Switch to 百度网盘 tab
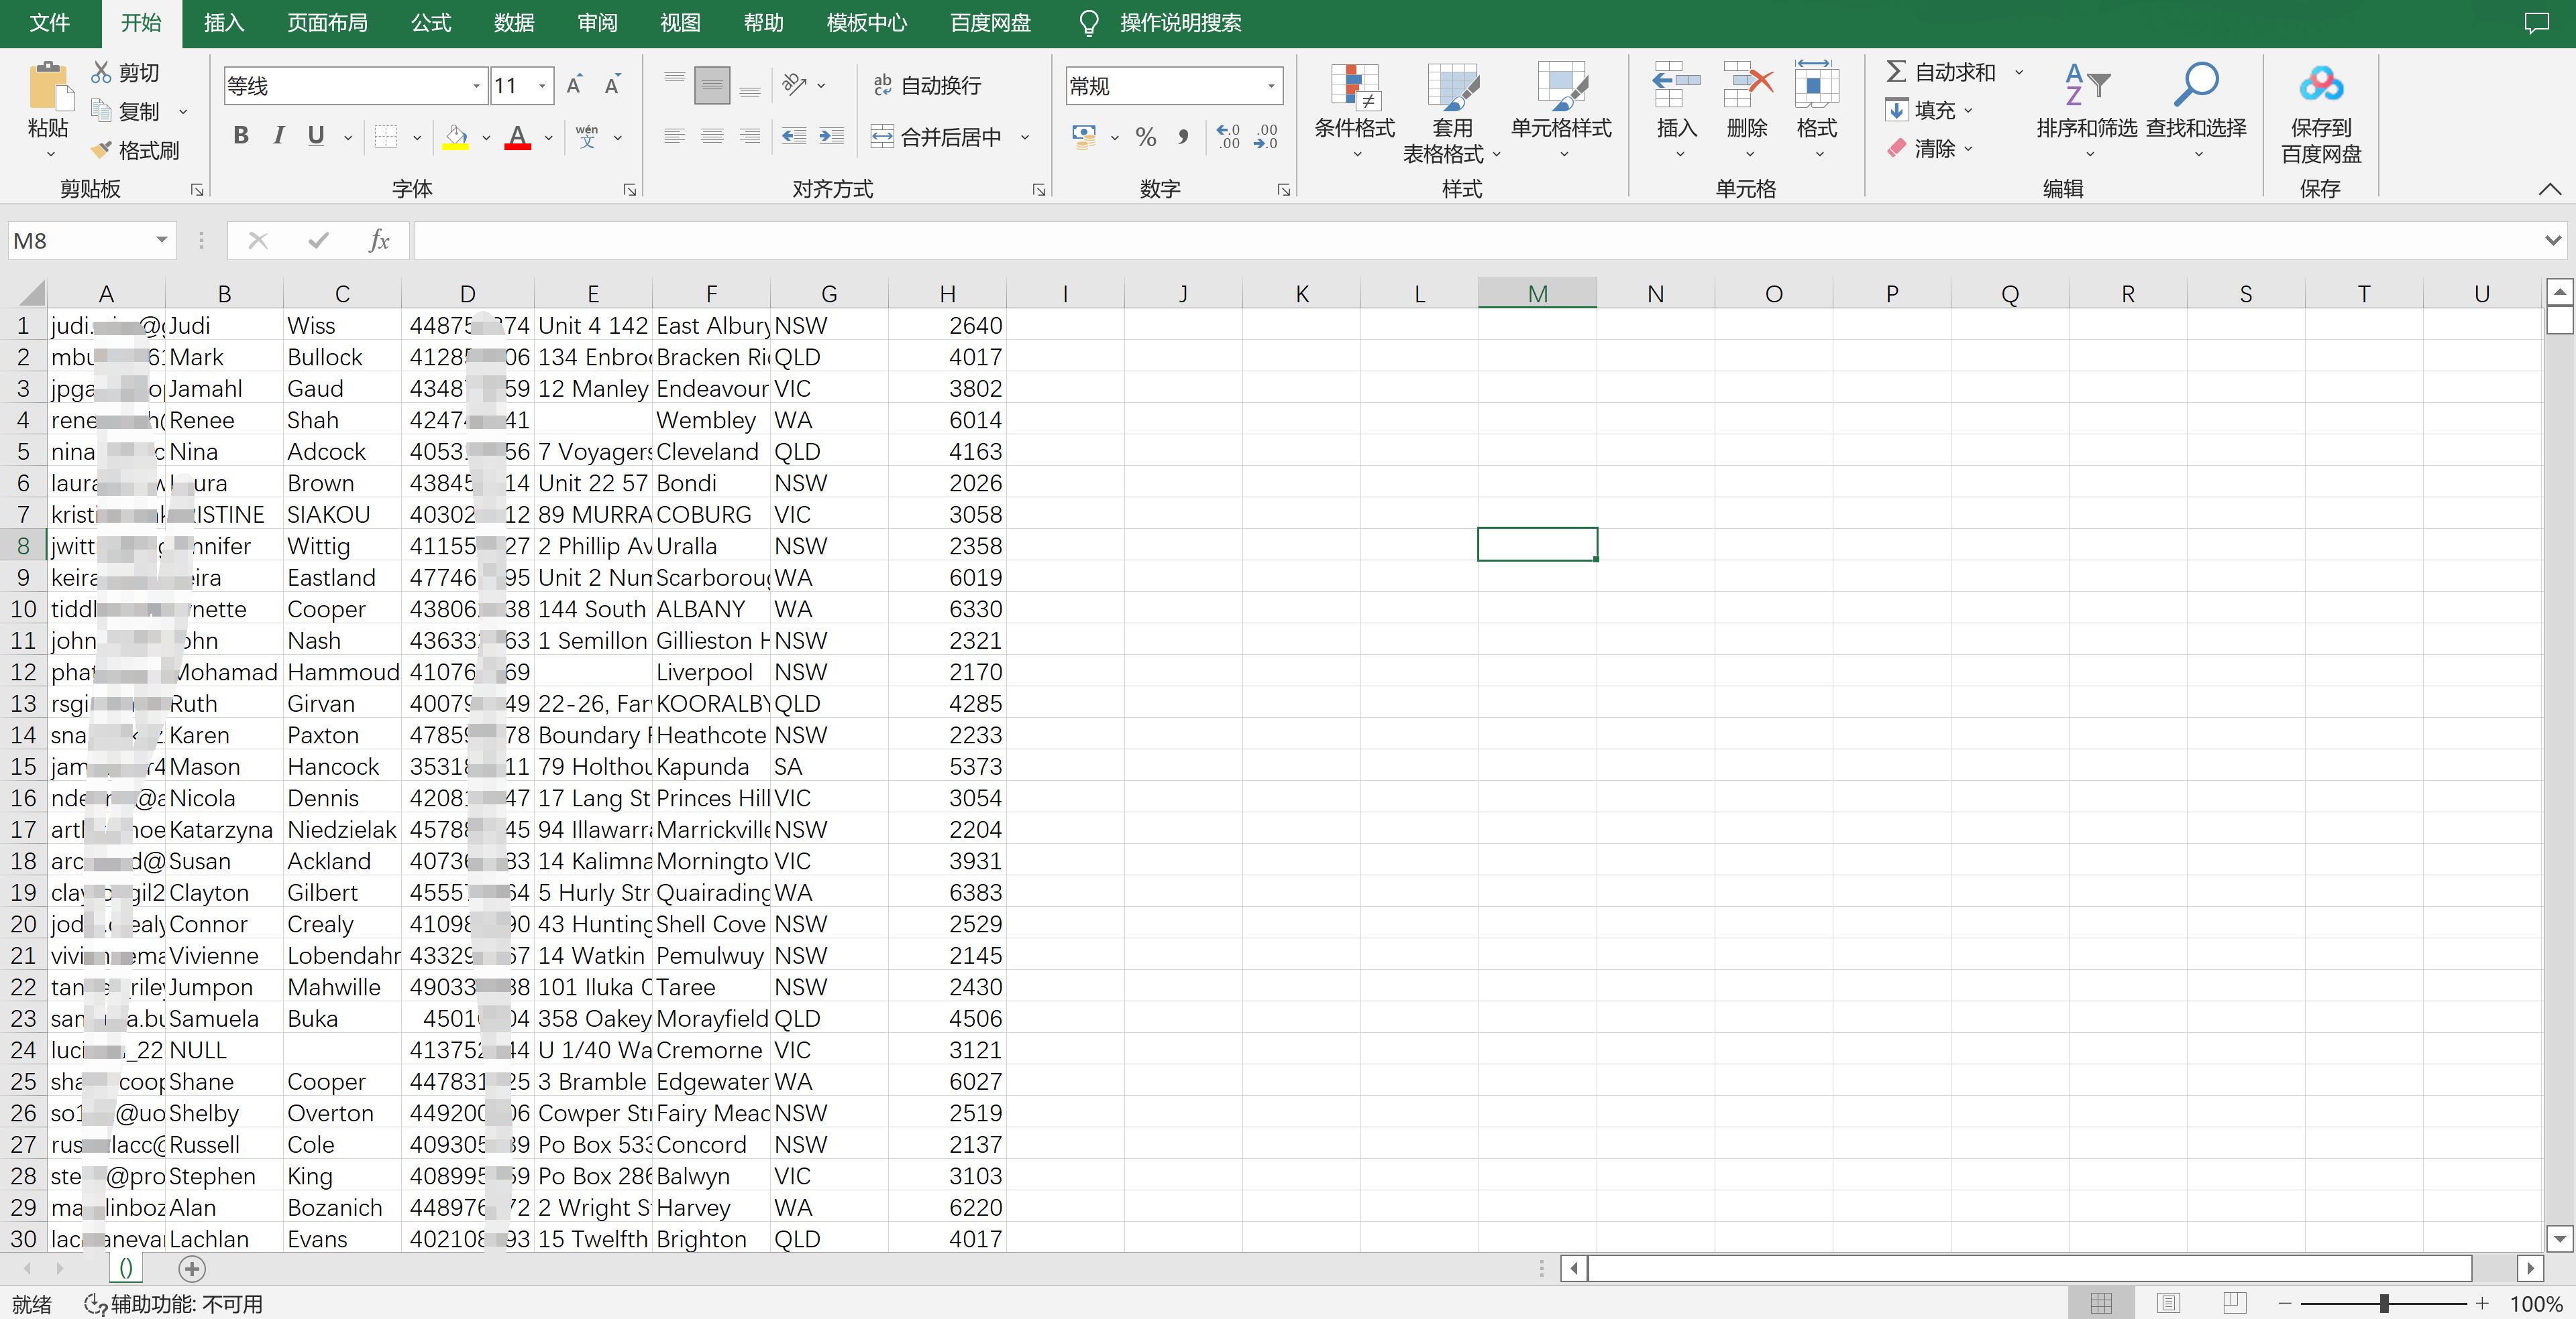The width and height of the screenshot is (2576, 1319). [x=990, y=23]
